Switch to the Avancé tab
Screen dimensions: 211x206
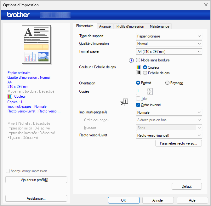coord(105,26)
